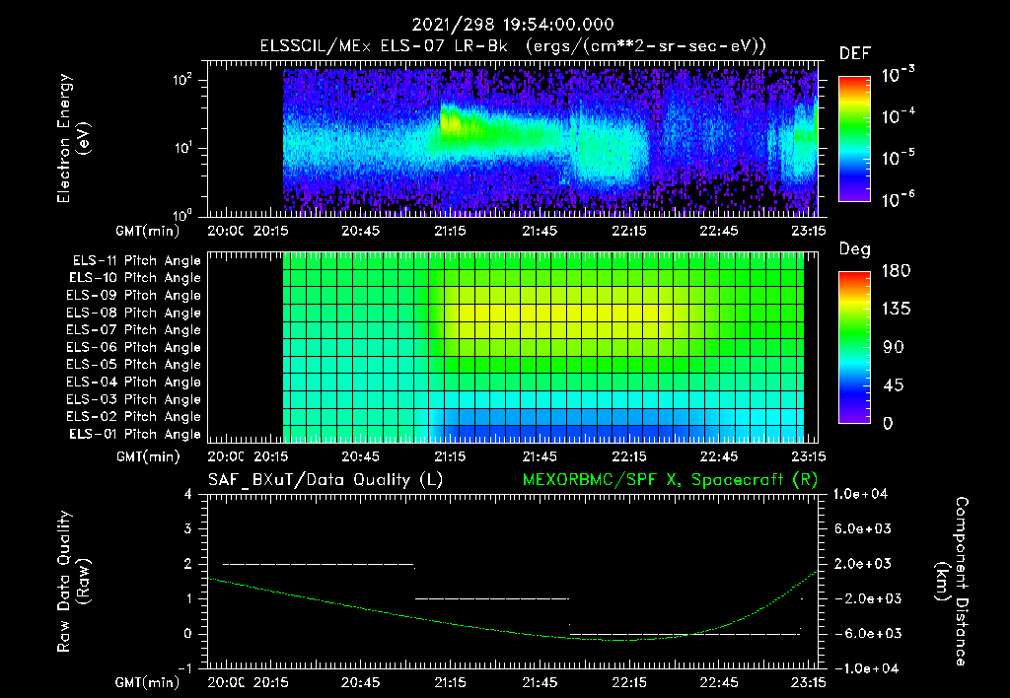Click the "DEF" color bar label
Screen dimensions: 1010x698
click(855, 53)
